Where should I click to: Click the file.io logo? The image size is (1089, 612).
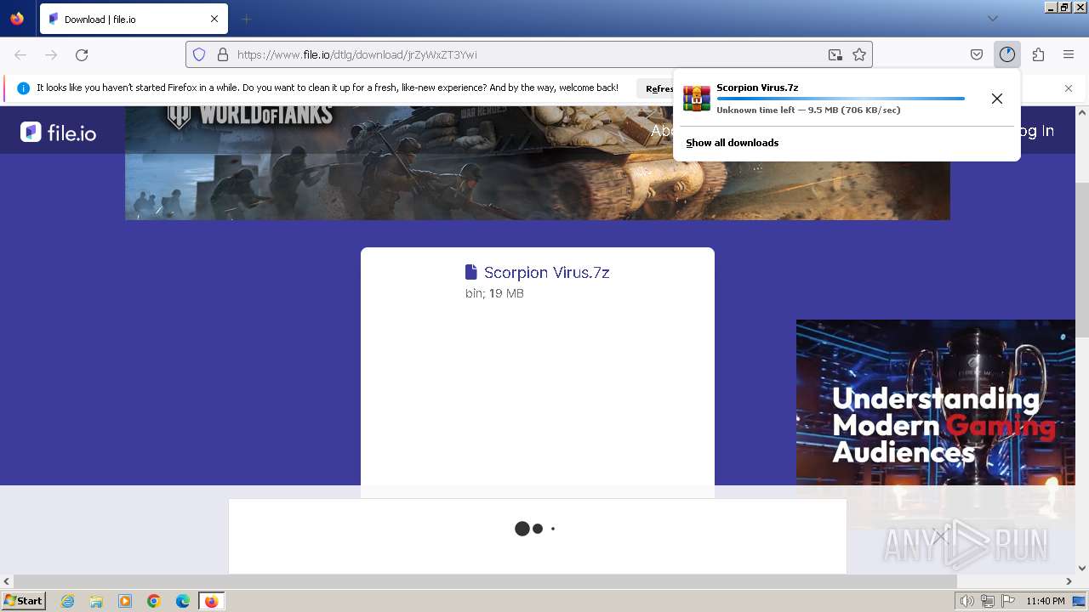click(x=58, y=132)
